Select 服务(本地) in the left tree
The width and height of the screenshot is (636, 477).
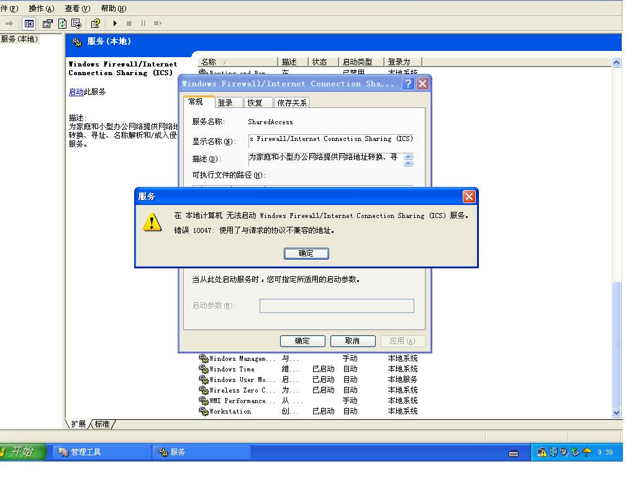coord(19,39)
